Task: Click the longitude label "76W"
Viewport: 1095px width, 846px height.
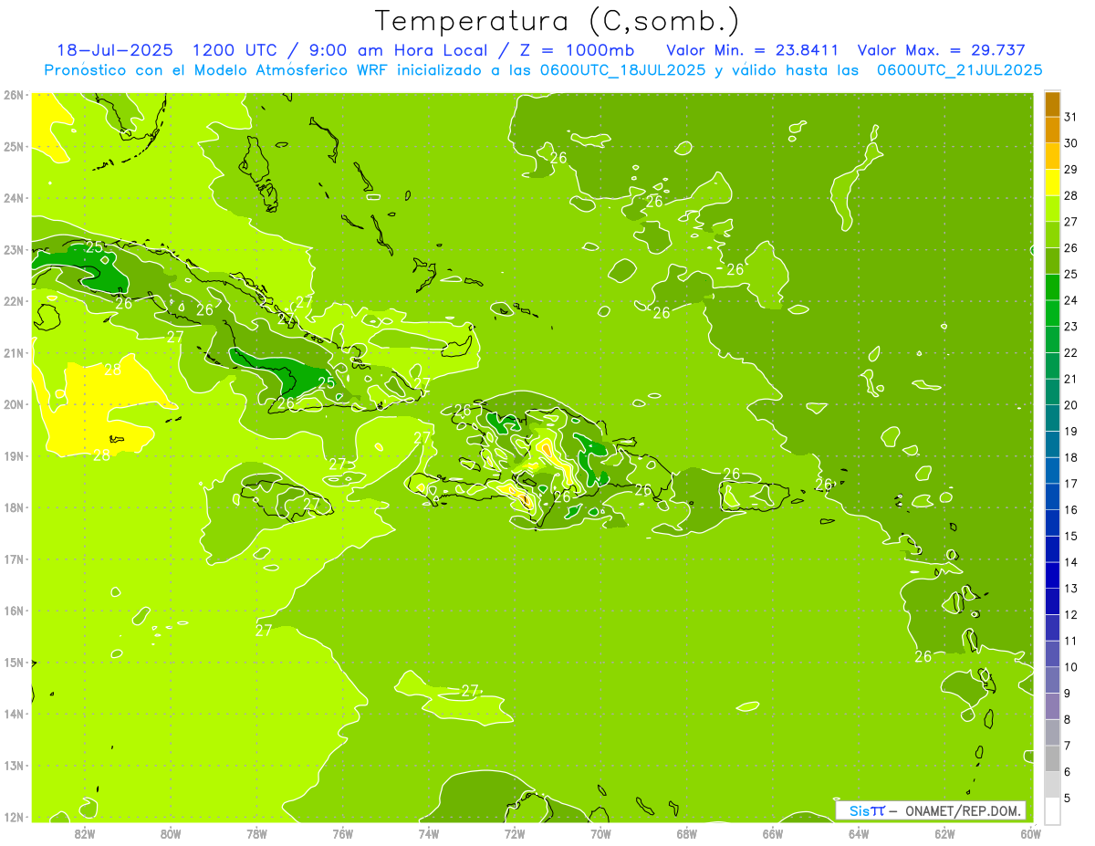Action: tap(342, 833)
